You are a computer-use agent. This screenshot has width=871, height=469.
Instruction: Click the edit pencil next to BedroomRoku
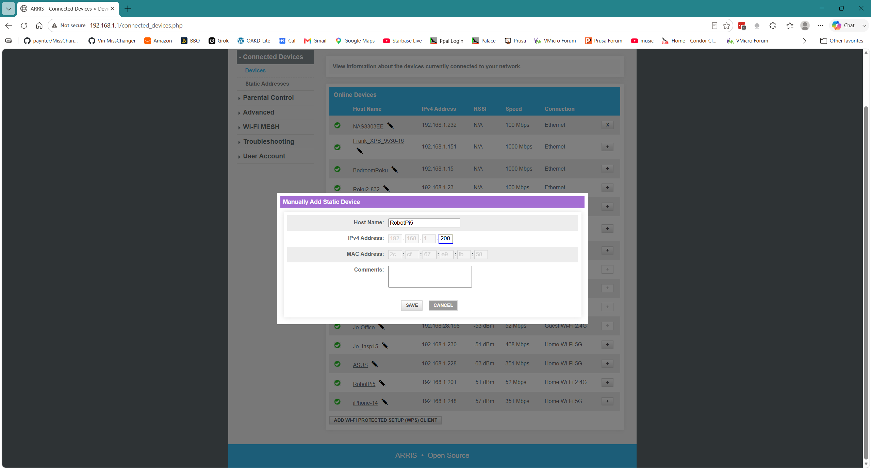pyautogui.click(x=395, y=169)
